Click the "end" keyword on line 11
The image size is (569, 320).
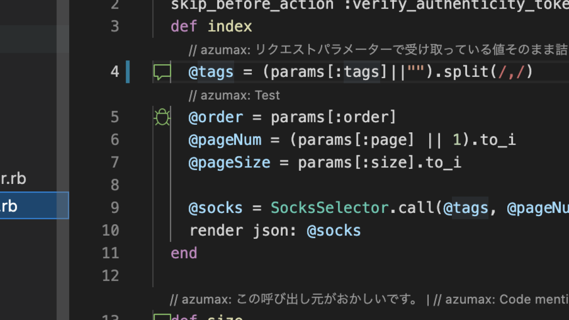coord(184,253)
